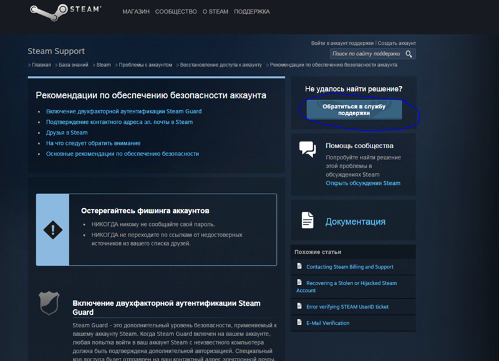Open Подтверждение контактного адреса эл. почты link
The width and height of the screenshot is (499, 361).
click(x=119, y=122)
